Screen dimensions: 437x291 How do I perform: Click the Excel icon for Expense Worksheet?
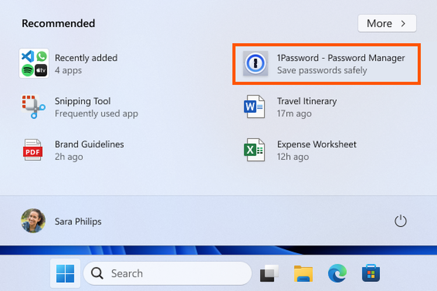click(255, 150)
